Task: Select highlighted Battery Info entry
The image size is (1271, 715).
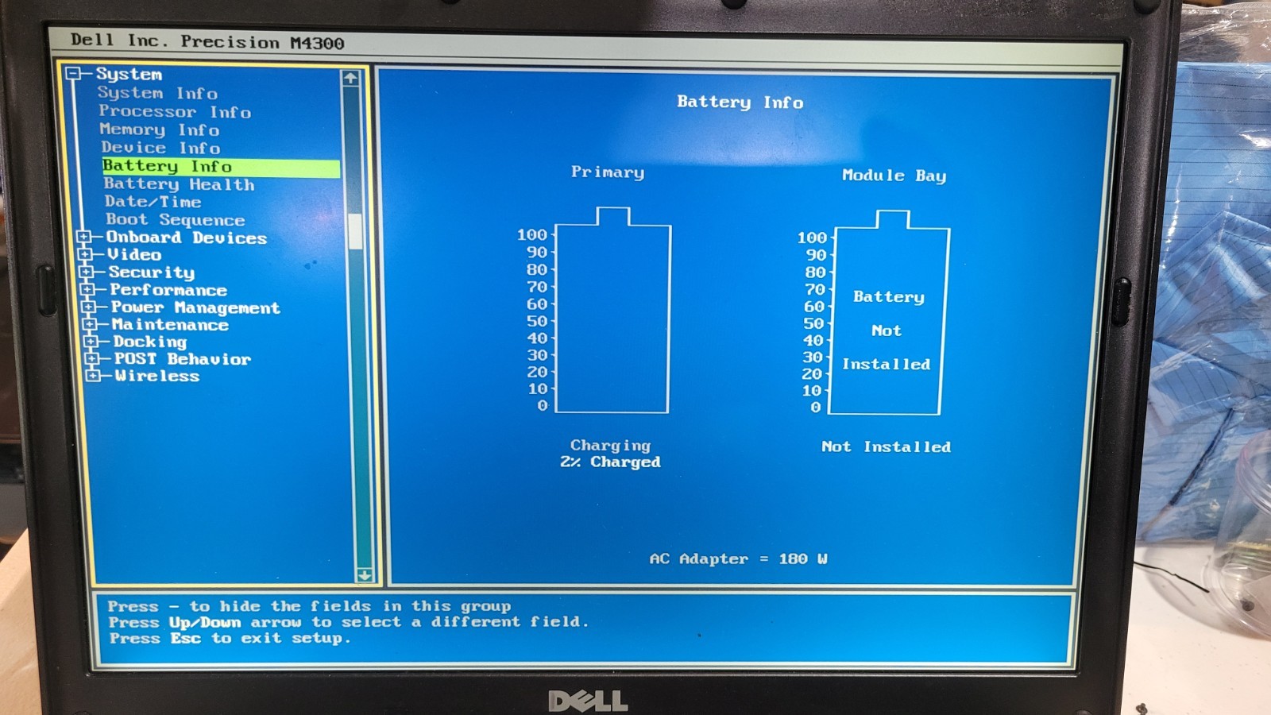Action: 221,166
